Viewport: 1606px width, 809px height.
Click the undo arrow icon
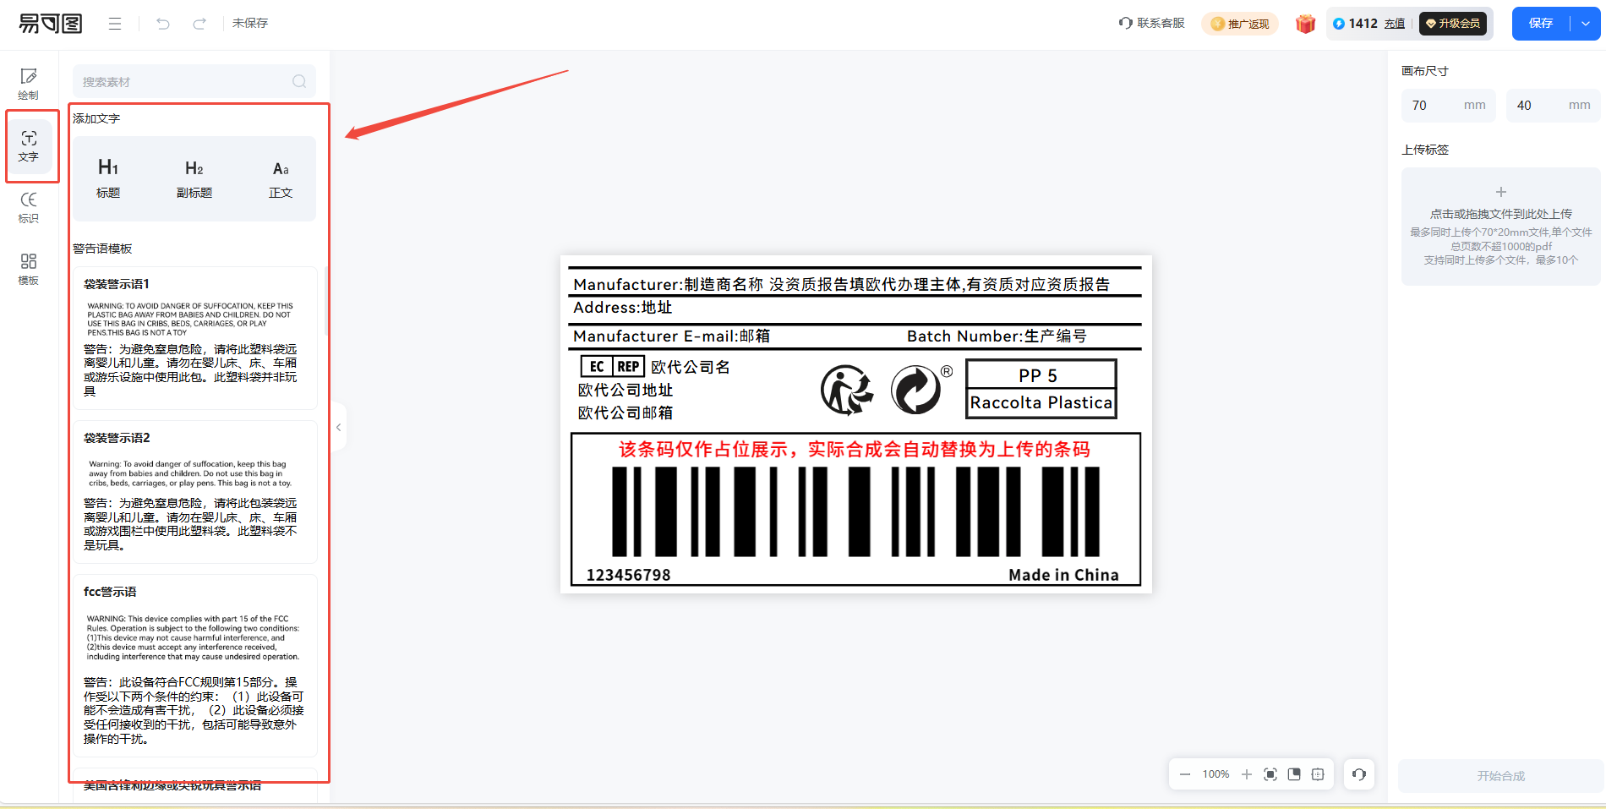[163, 24]
